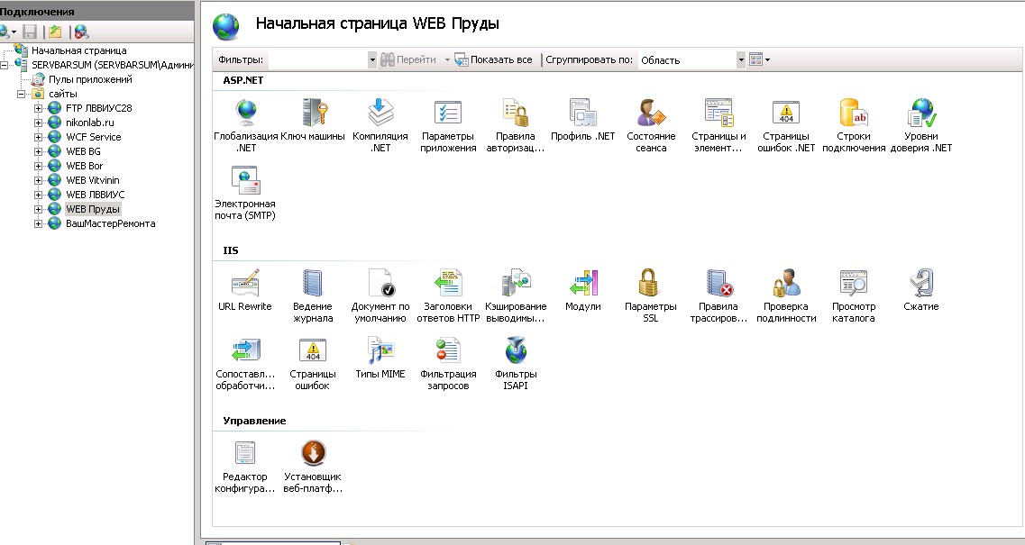Expand the nikonlab.ru site node
This screenshot has height=545, width=1025.
coord(38,123)
